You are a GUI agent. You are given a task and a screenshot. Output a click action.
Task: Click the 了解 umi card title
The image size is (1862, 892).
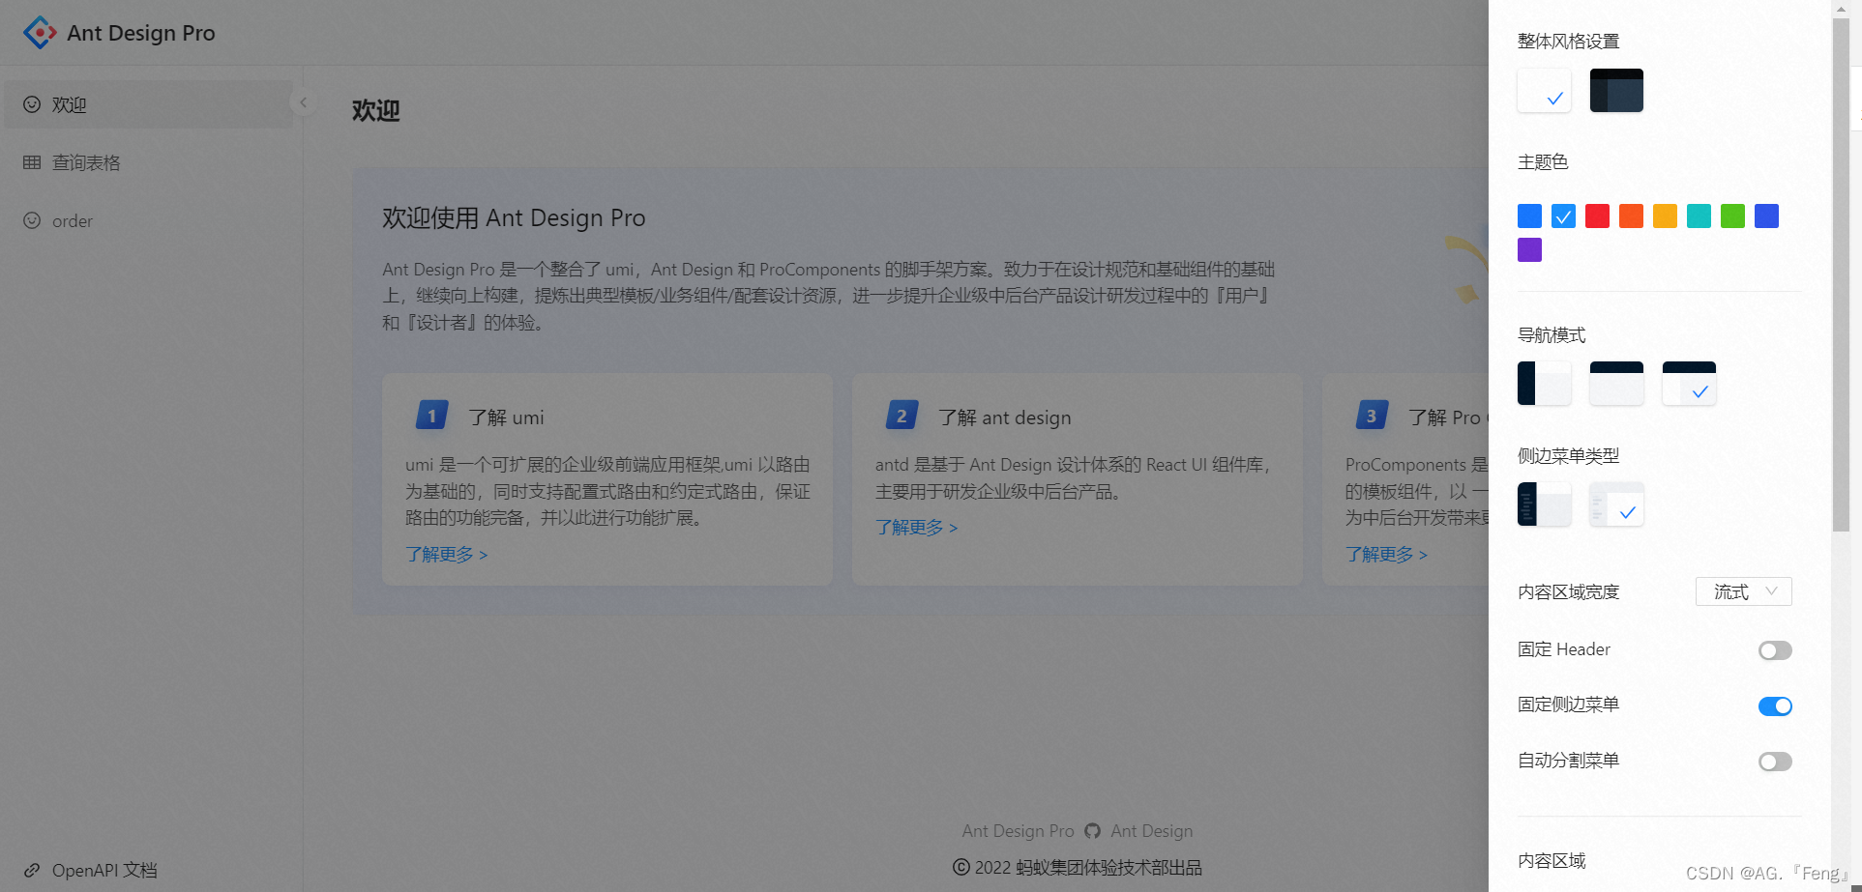pyautogui.click(x=506, y=417)
